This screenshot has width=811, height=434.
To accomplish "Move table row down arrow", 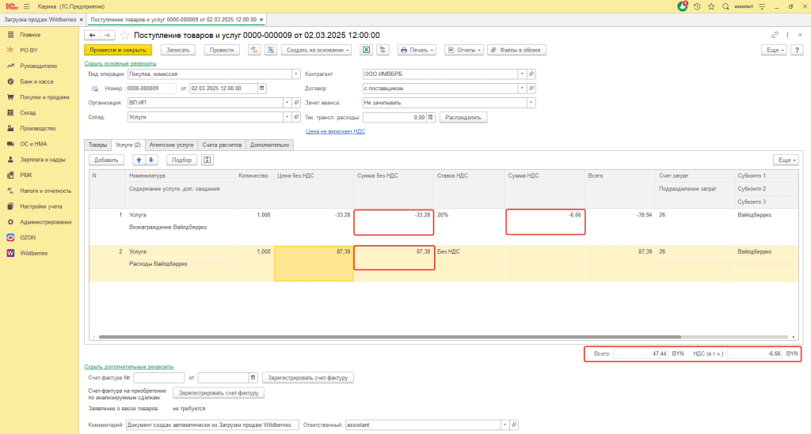I will coord(151,160).
